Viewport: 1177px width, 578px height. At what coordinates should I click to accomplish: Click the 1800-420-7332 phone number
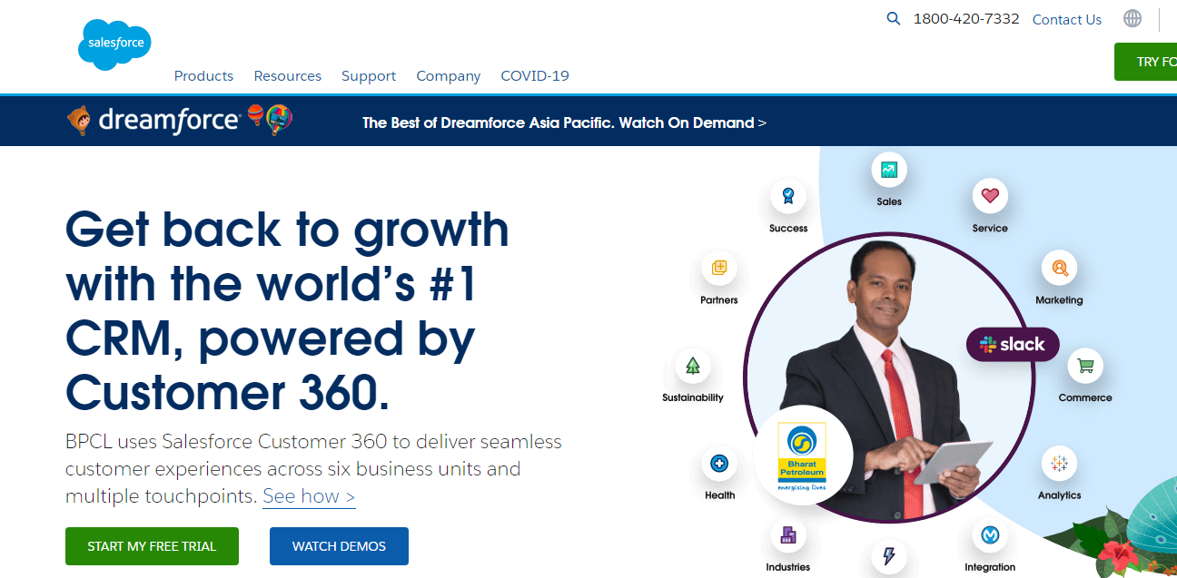point(966,19)
